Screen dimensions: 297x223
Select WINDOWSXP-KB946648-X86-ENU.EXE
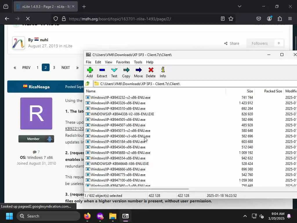point(120,163)
